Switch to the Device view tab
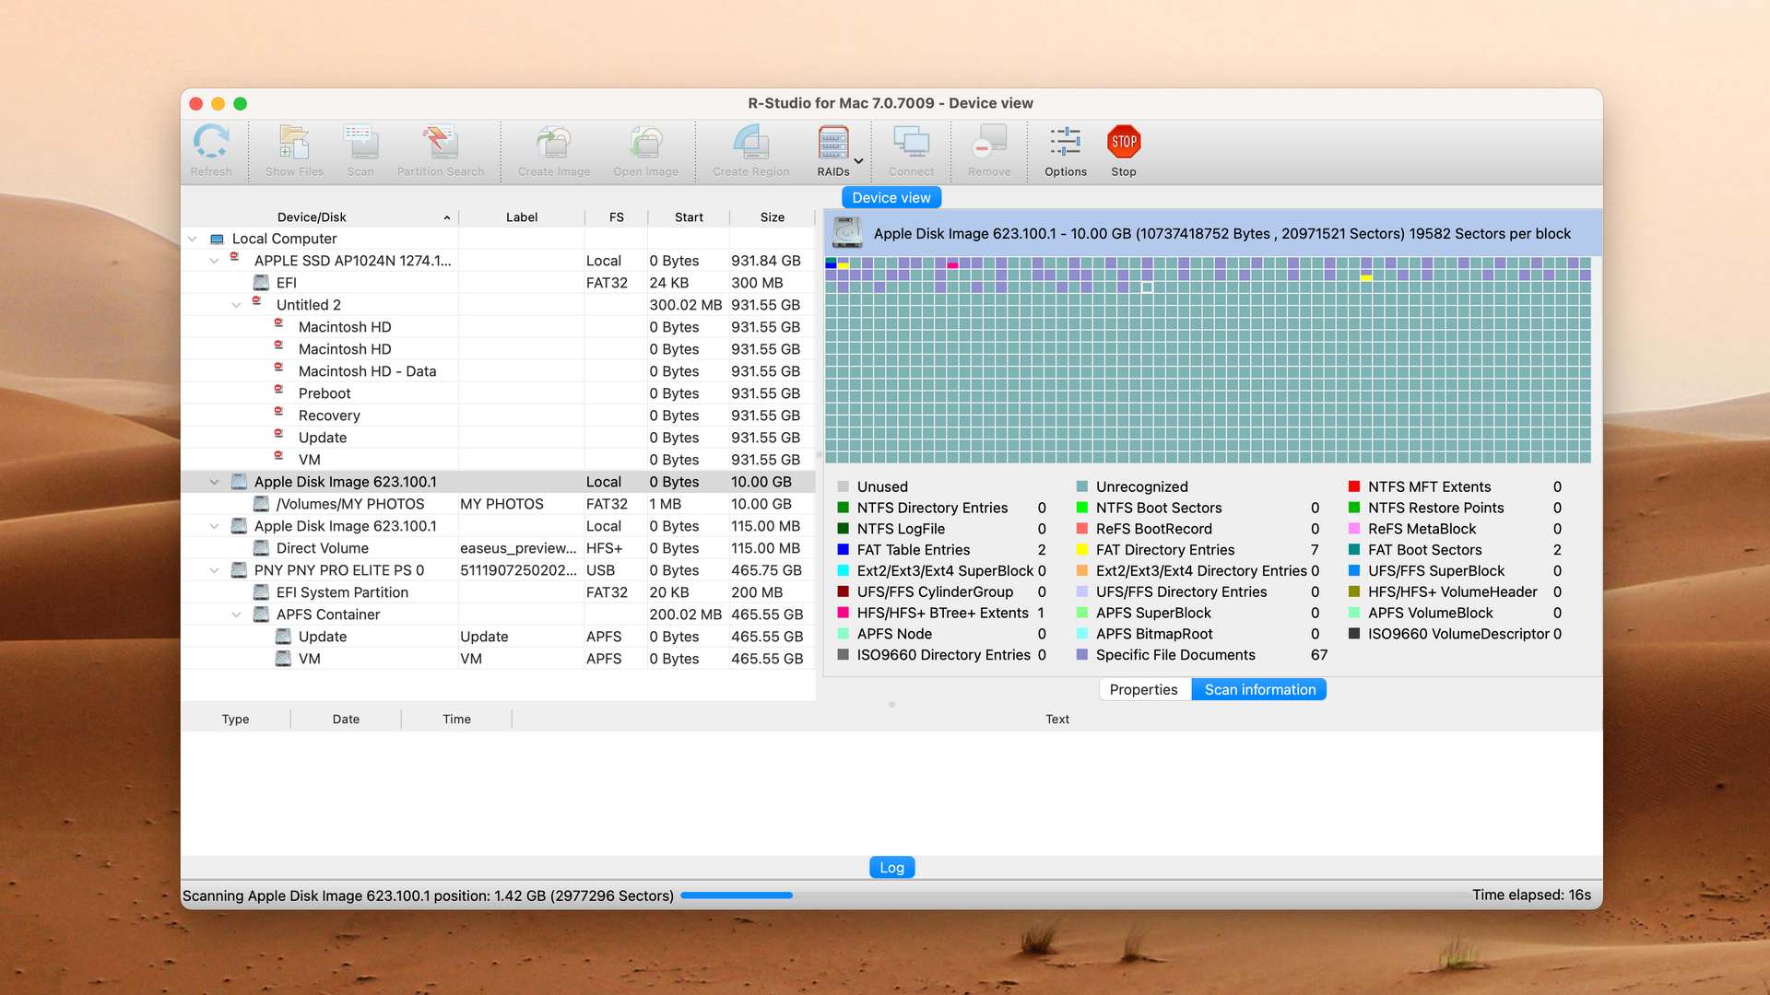The image size is (1770, 995). (891, 197)
